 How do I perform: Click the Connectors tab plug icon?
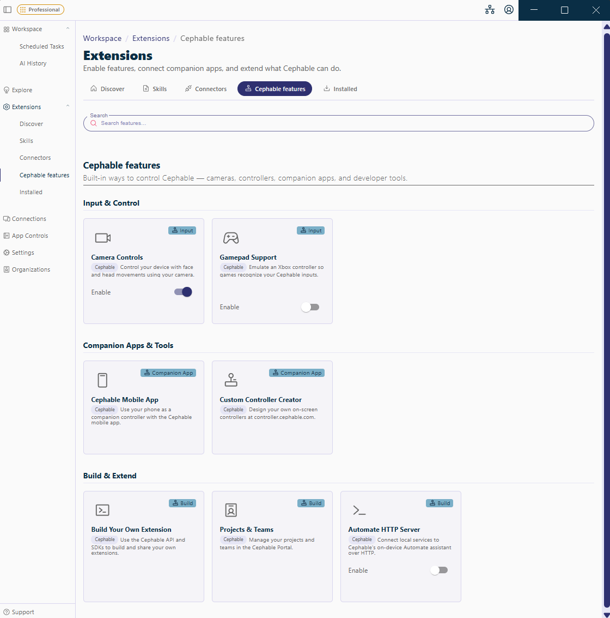tap(188, 88)
